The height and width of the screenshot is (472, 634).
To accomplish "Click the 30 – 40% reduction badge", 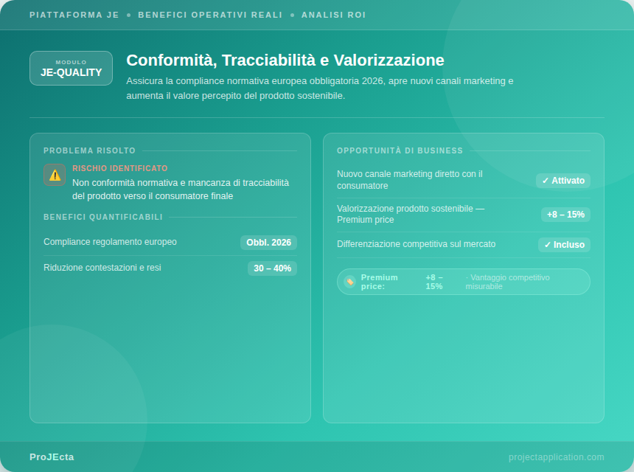I will 272,268.
